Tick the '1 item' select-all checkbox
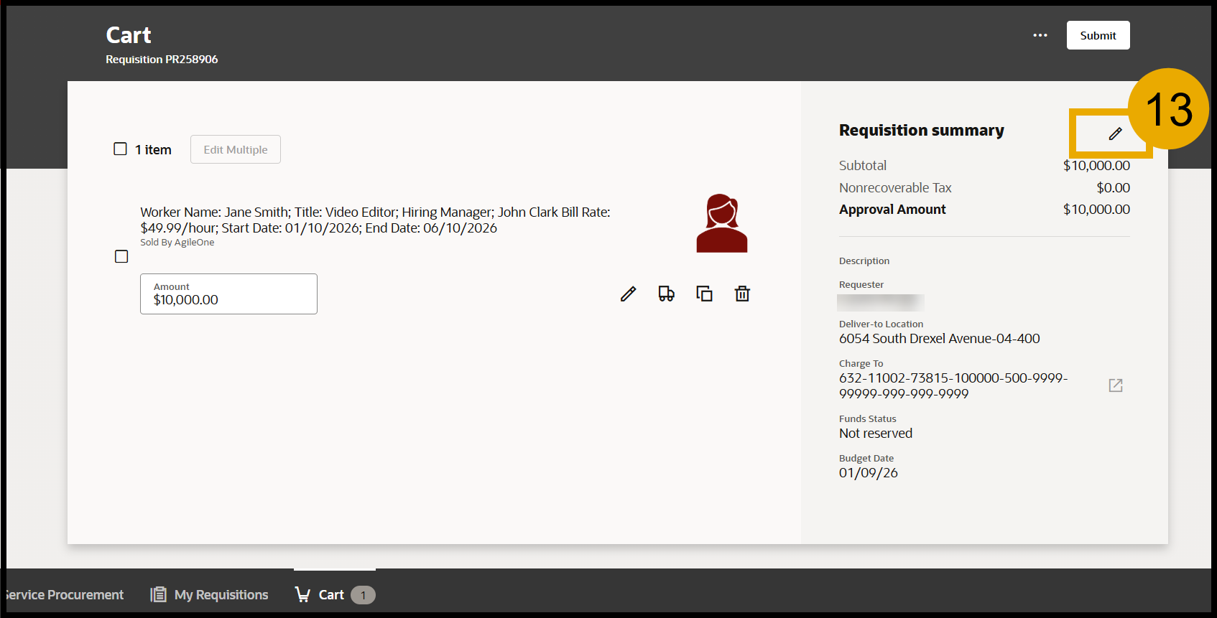This screenshot has width=1217, height=618. (120, 149)
